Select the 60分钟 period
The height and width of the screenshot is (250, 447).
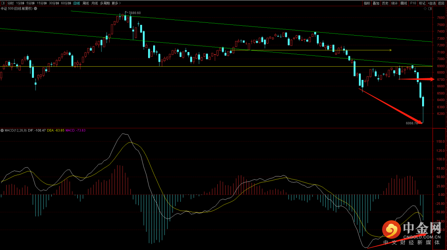click(x=66, y=3)
